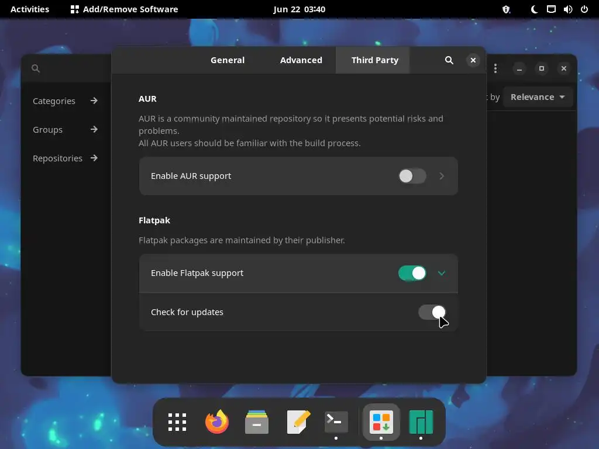
Task: Open volume speaker icon
Action: (x=568, y=9)
